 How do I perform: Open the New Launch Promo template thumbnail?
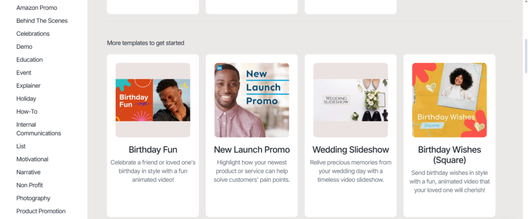tap(252, 100)
